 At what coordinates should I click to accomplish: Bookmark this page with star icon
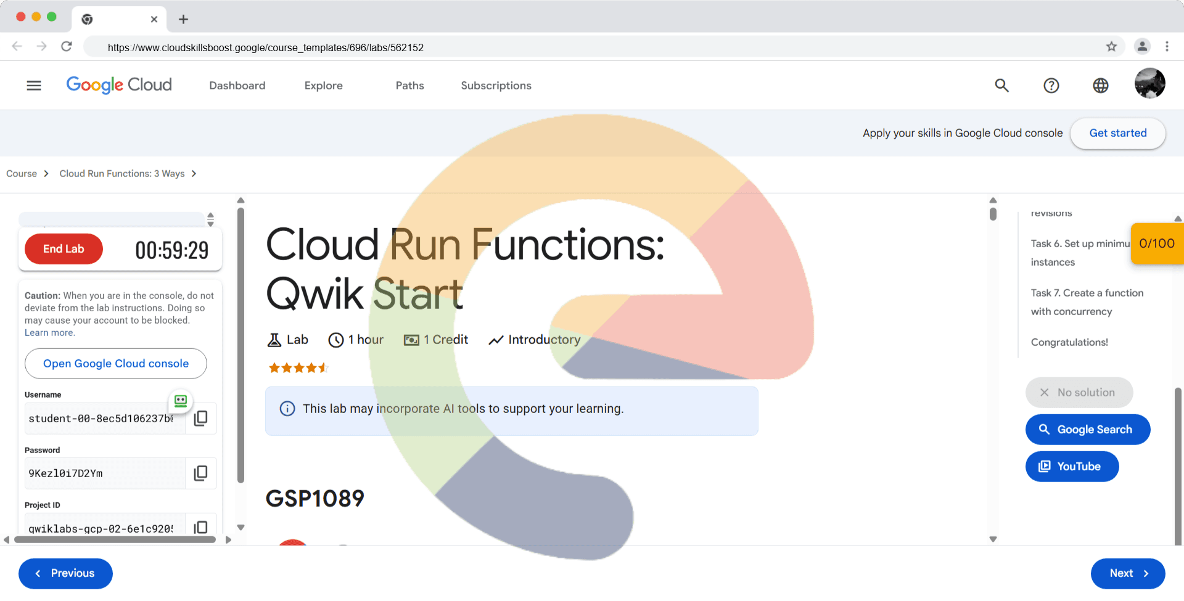[x=1111, y=46]
